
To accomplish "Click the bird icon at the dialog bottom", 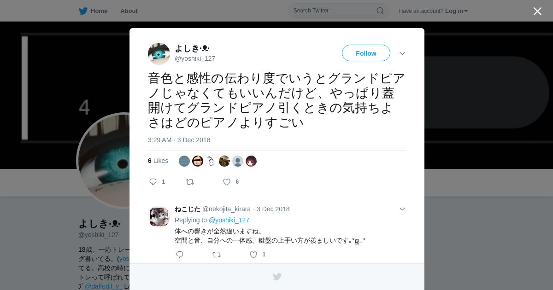I will coord(277,277).
